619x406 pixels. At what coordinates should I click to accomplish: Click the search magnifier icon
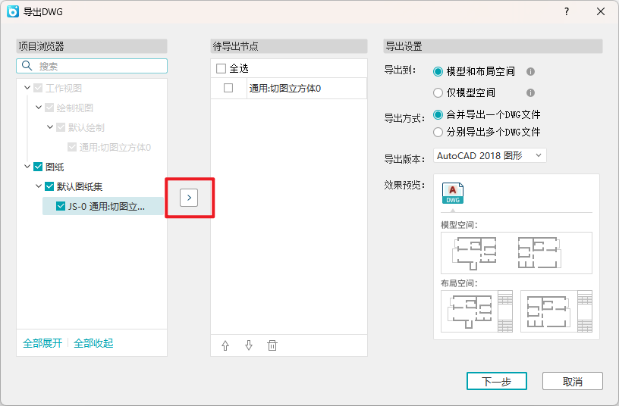[27, 65]
